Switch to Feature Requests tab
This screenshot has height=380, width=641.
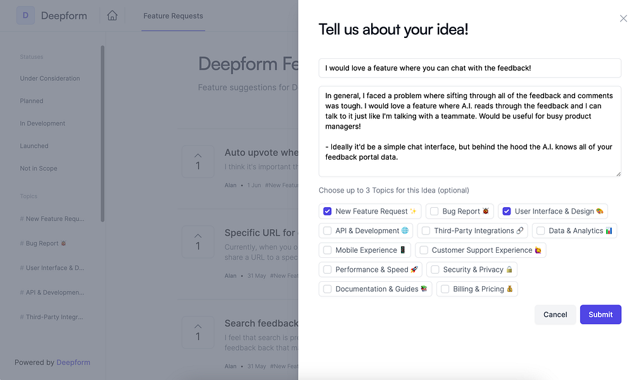[173, 16]
